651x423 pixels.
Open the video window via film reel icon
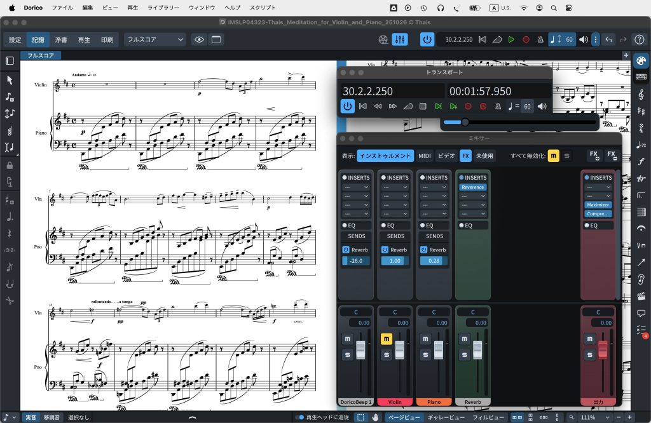coord(382,39)
